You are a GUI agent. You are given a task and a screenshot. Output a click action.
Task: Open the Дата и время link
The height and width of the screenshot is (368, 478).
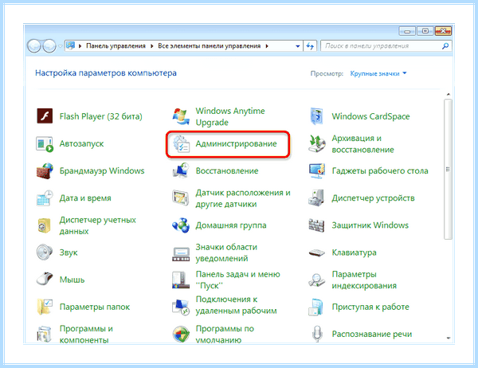(x=85, y=198)
